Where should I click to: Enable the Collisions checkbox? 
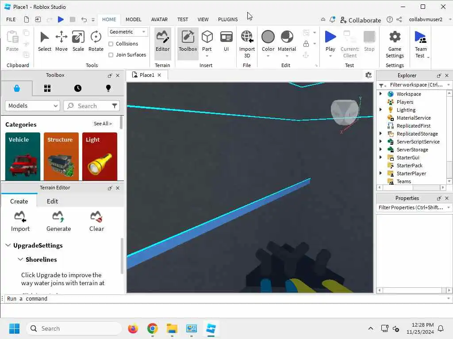[111, 44]
